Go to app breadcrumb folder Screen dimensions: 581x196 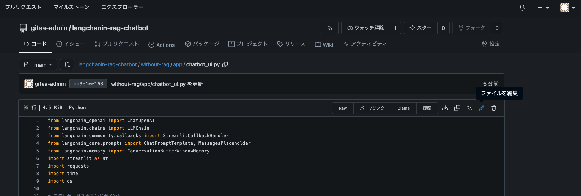[x=178, y=64]
